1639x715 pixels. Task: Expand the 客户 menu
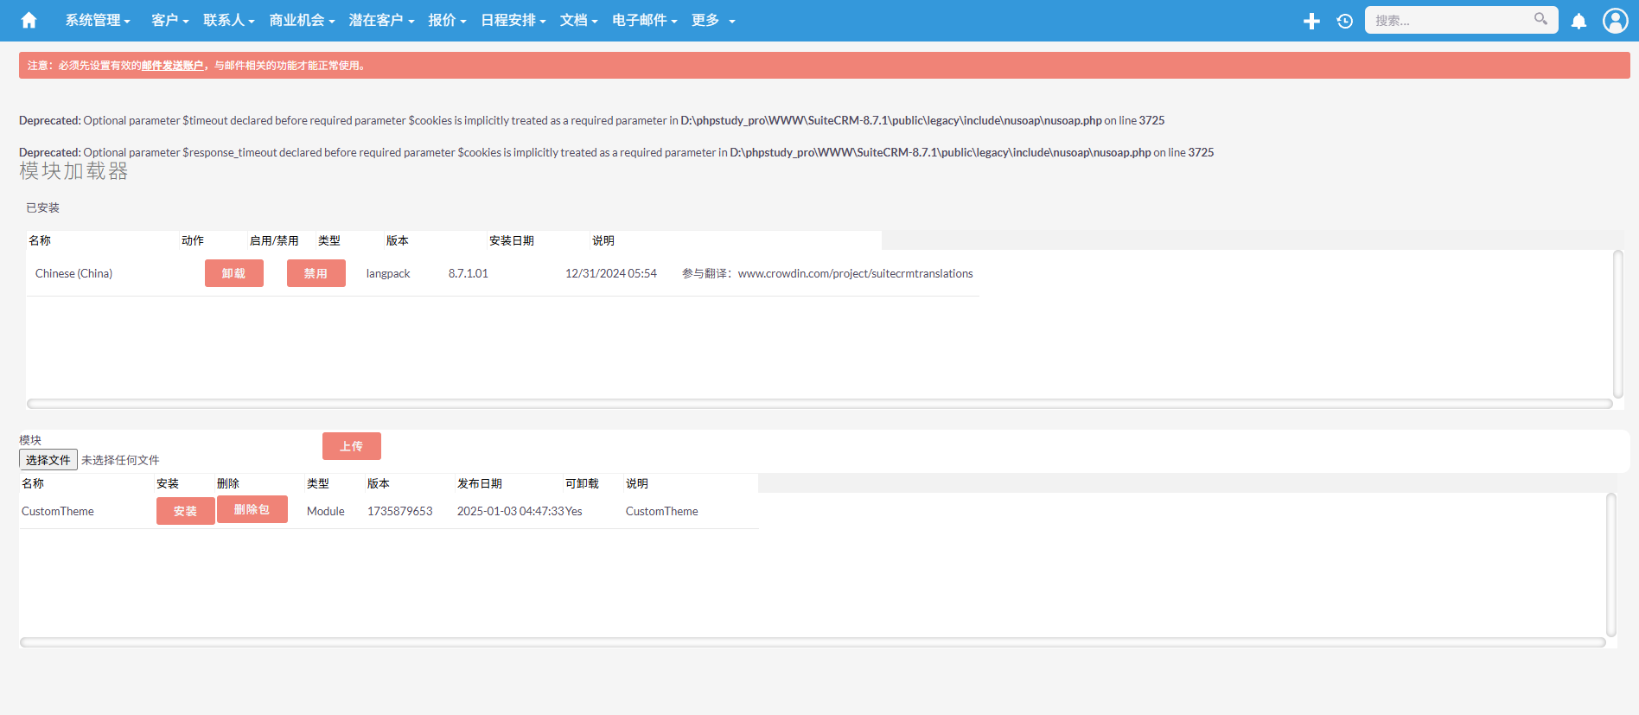coord(169,20)
